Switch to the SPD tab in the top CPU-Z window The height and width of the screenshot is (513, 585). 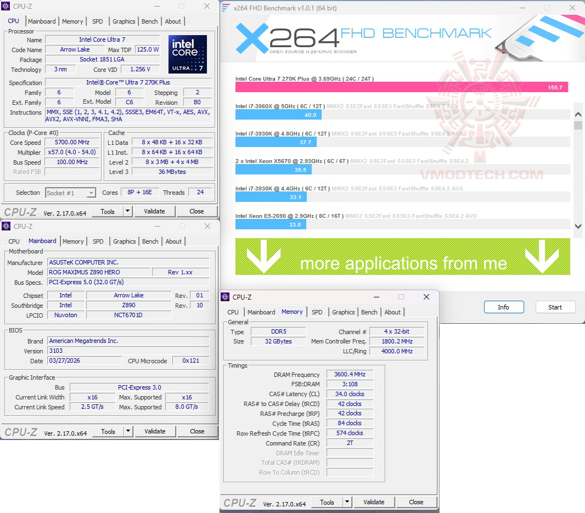(x=98, y=21)
